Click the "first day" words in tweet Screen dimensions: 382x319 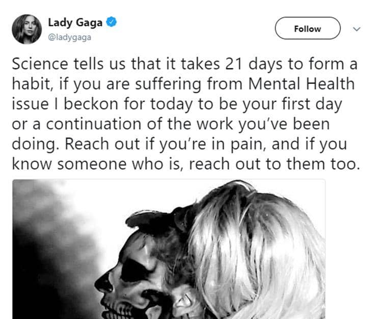click(x=312, y=104)
